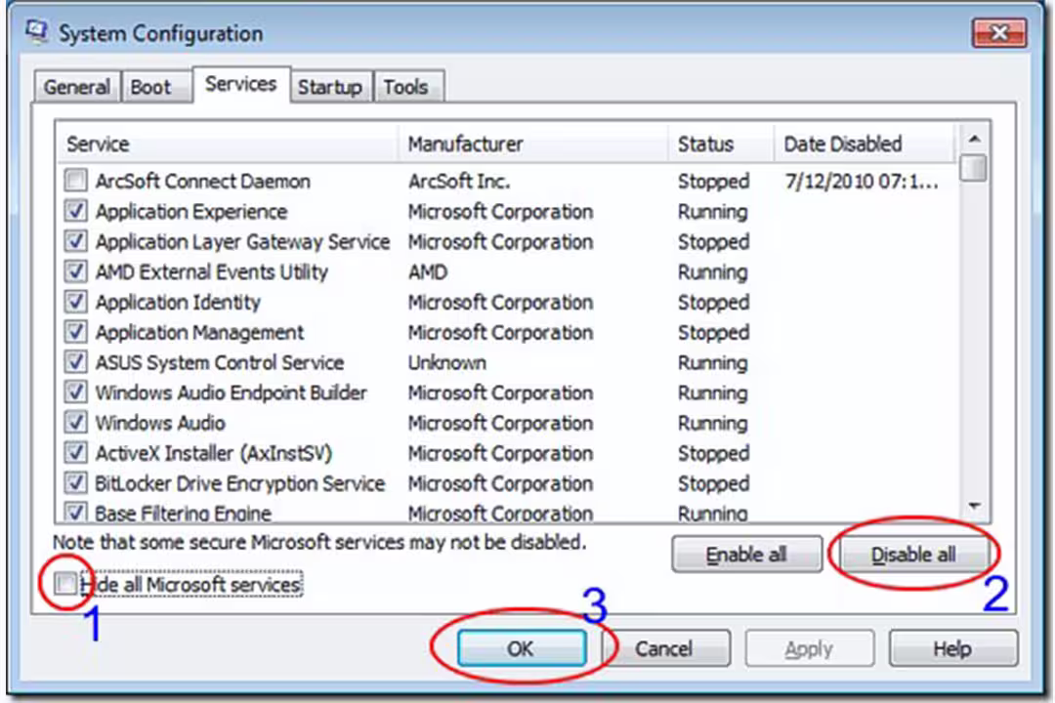Go to the Startup tab
The image size is (1055, 703).
329,87
